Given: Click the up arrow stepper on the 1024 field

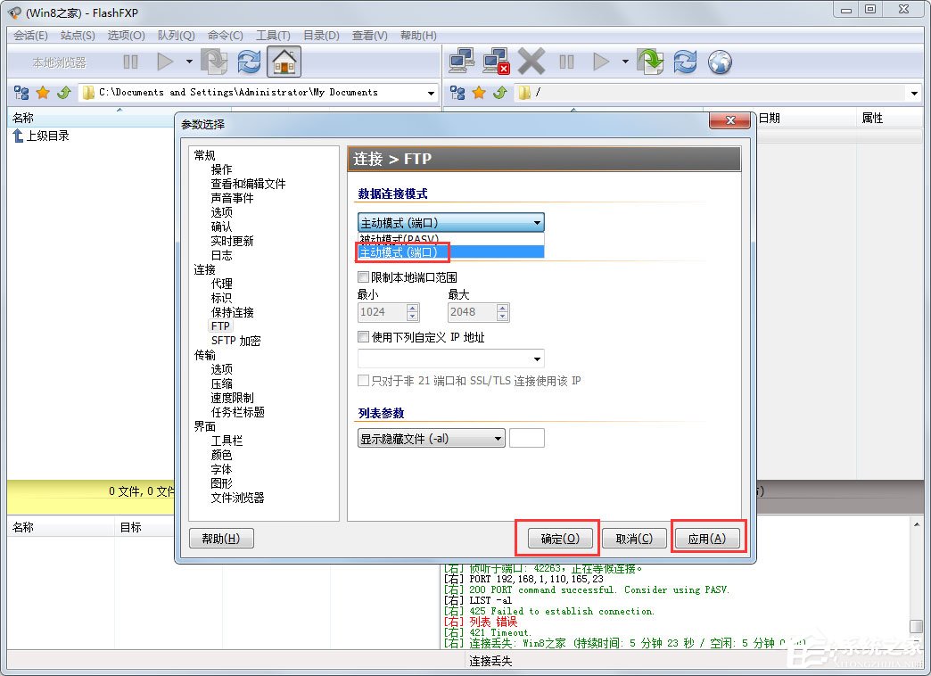Looking at the screenshot, I should pos(412,309).
